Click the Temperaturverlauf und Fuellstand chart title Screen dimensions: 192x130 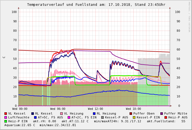(96, 5)
